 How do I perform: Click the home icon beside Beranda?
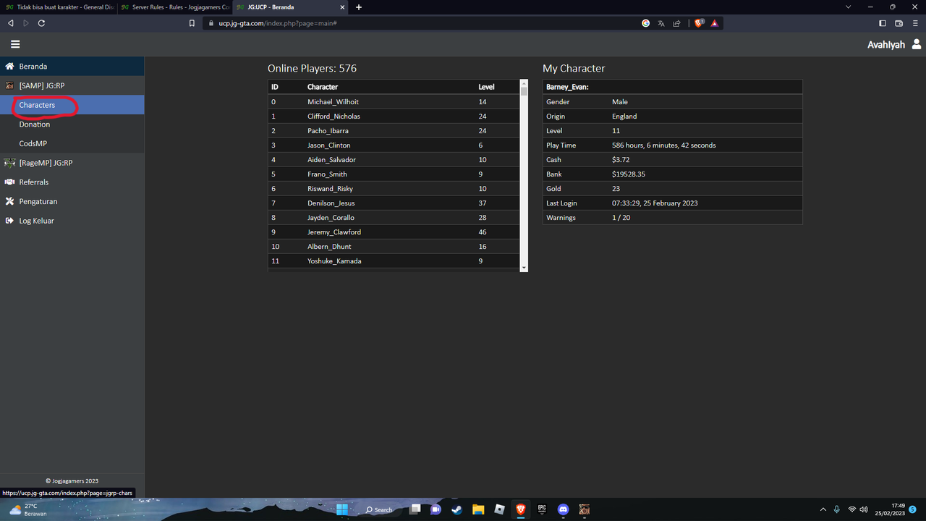click(10, 66)
